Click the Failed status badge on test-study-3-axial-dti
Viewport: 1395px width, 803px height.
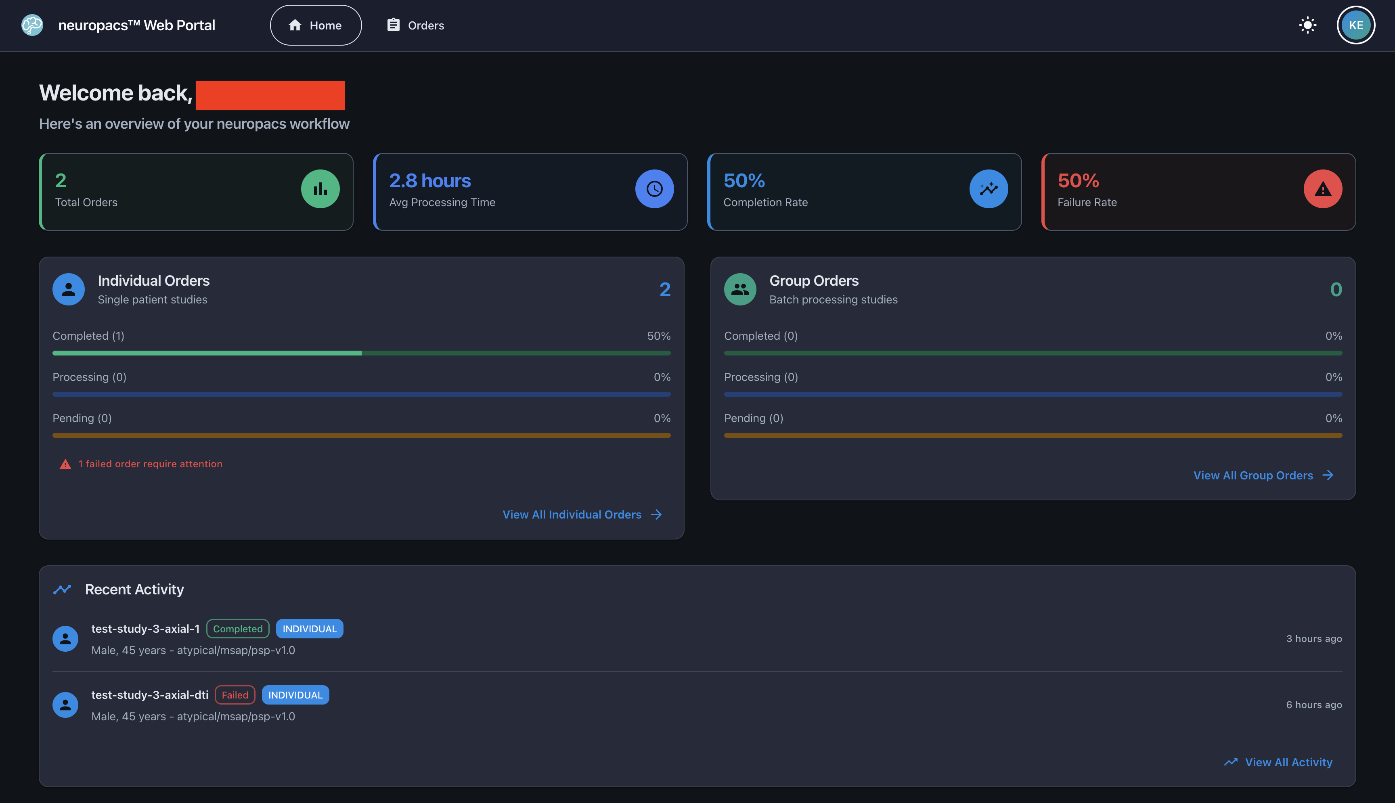[235, 695]
